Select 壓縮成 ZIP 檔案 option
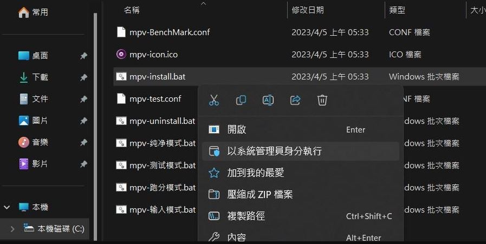This screenshot has height=244, width=486. 301,194
